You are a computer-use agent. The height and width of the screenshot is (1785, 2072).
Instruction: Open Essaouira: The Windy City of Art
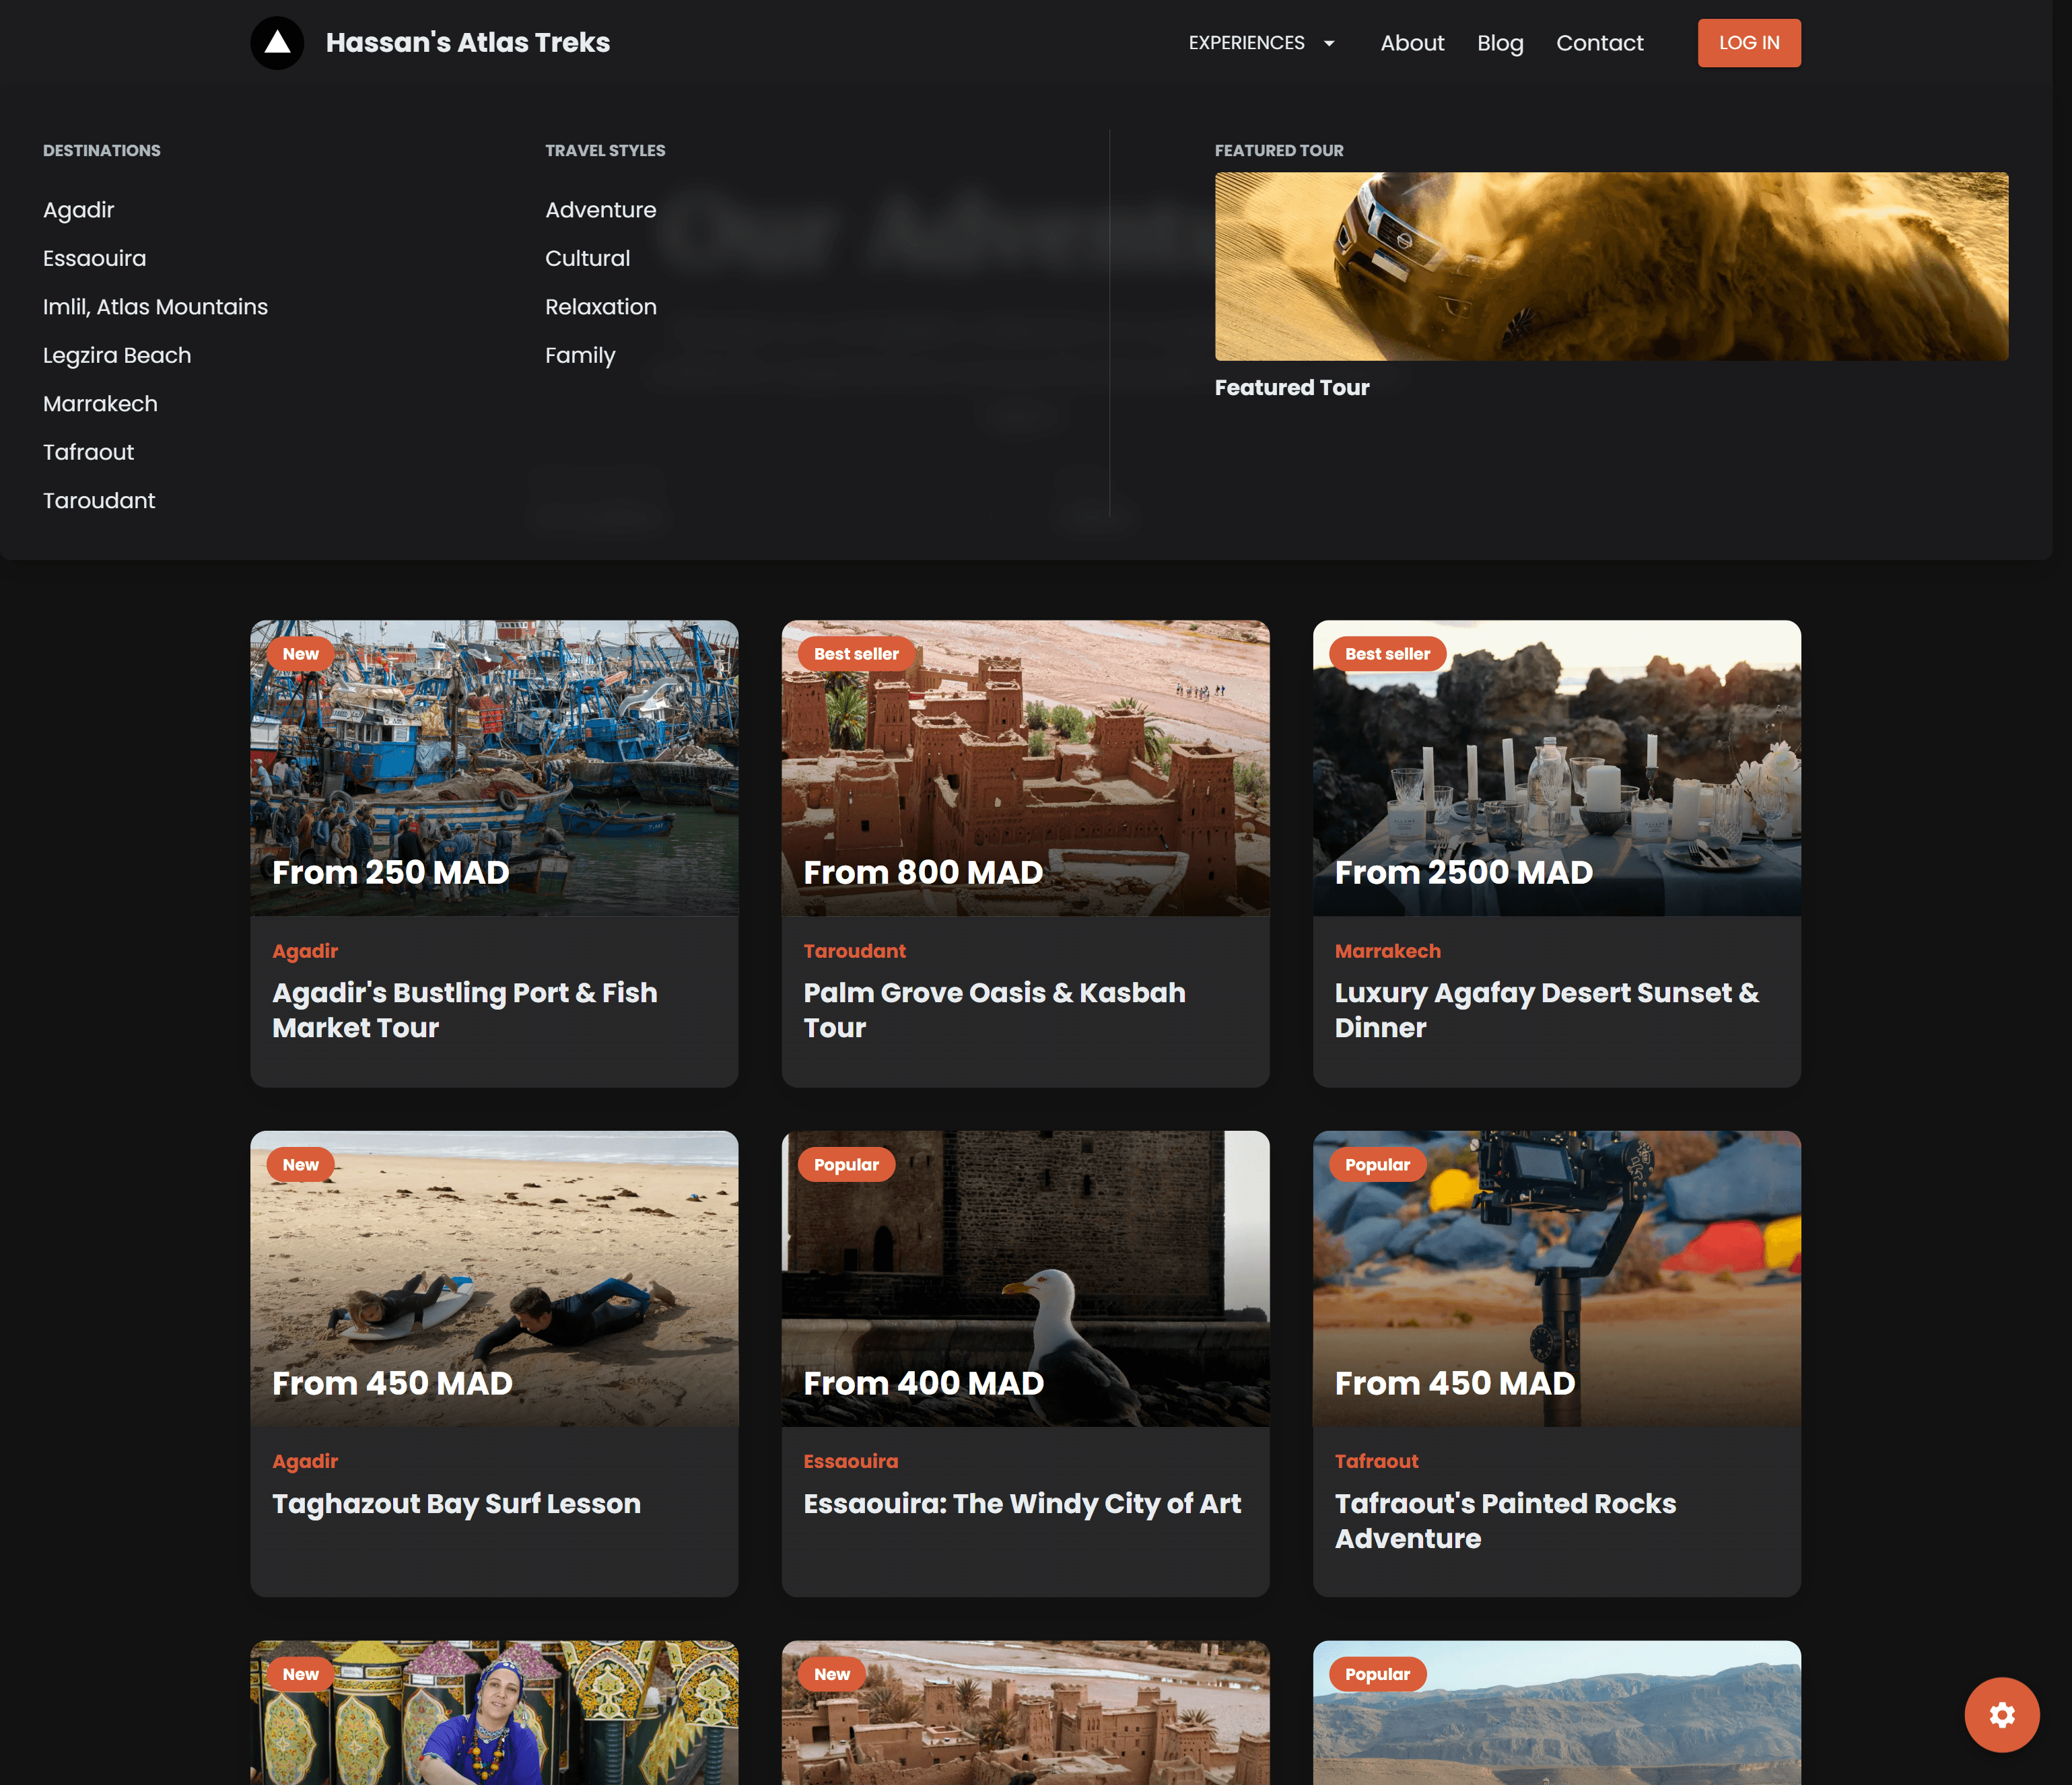[x=1022, y=1503]
